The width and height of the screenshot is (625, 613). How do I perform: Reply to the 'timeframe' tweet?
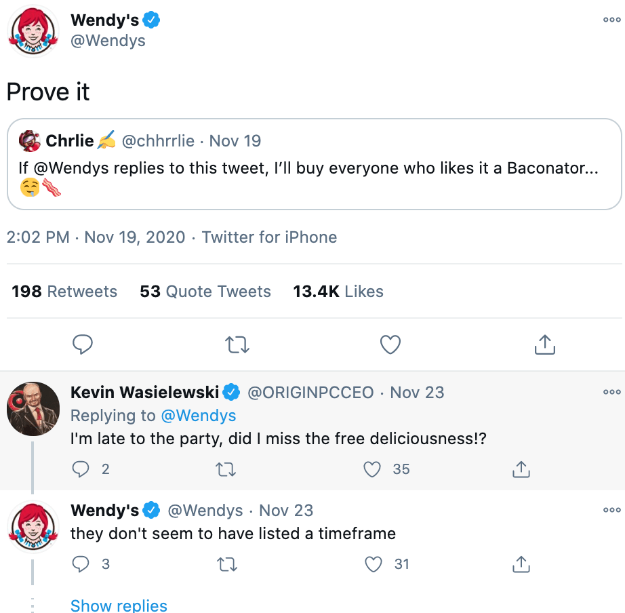point(83,563)
